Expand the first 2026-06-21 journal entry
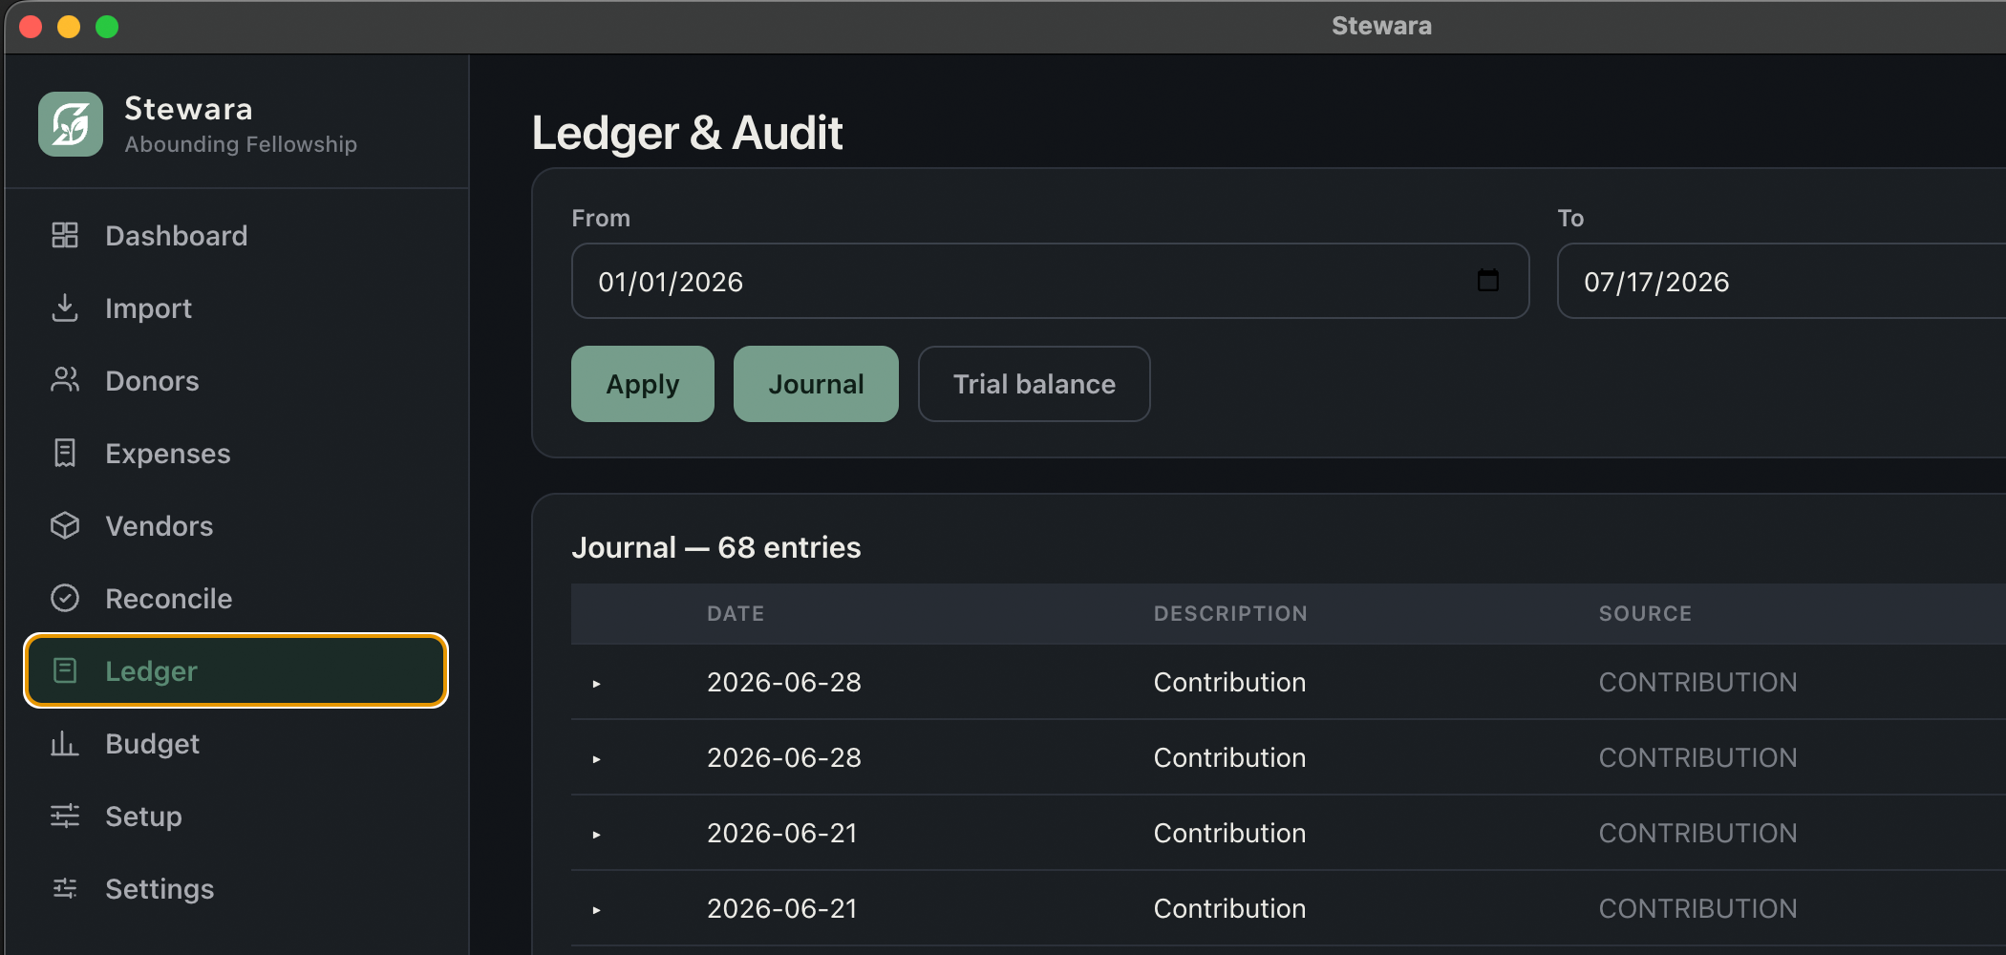Screen dimensions: 2006x955 [x=596, y=835]
